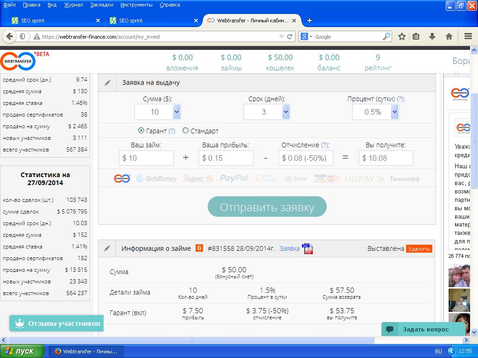This screenshot has height=358, width=478.
Task: Click the bookmark star icon
Action: (x=402, y=36)
